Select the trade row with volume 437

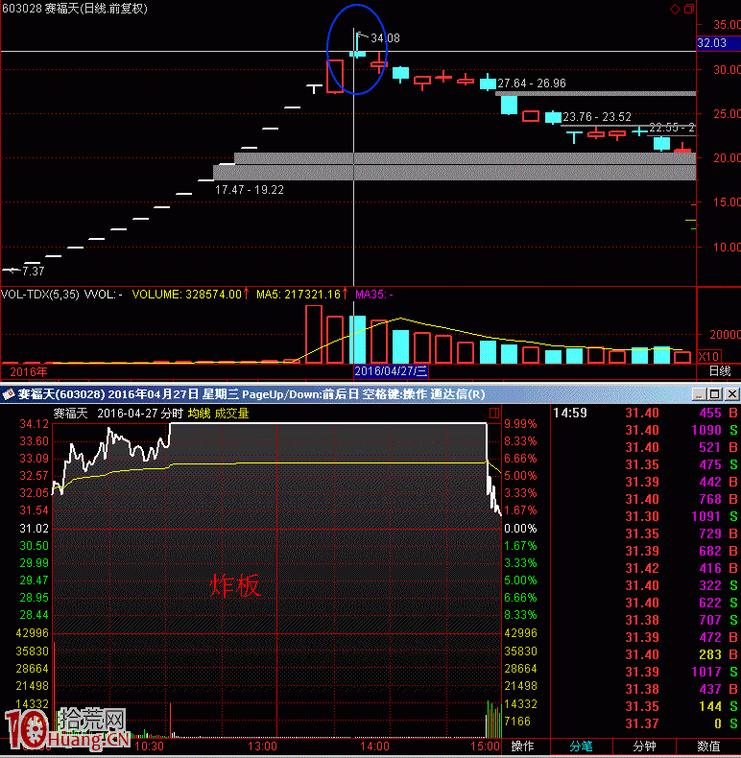pyautogui.click(x=646, y=689)
